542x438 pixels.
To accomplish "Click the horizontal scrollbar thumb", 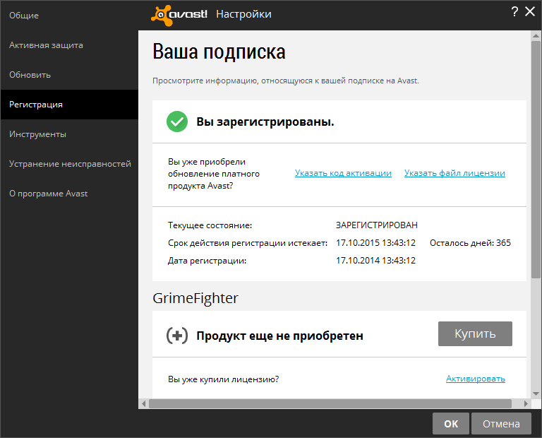I will [x=330, y=403].
